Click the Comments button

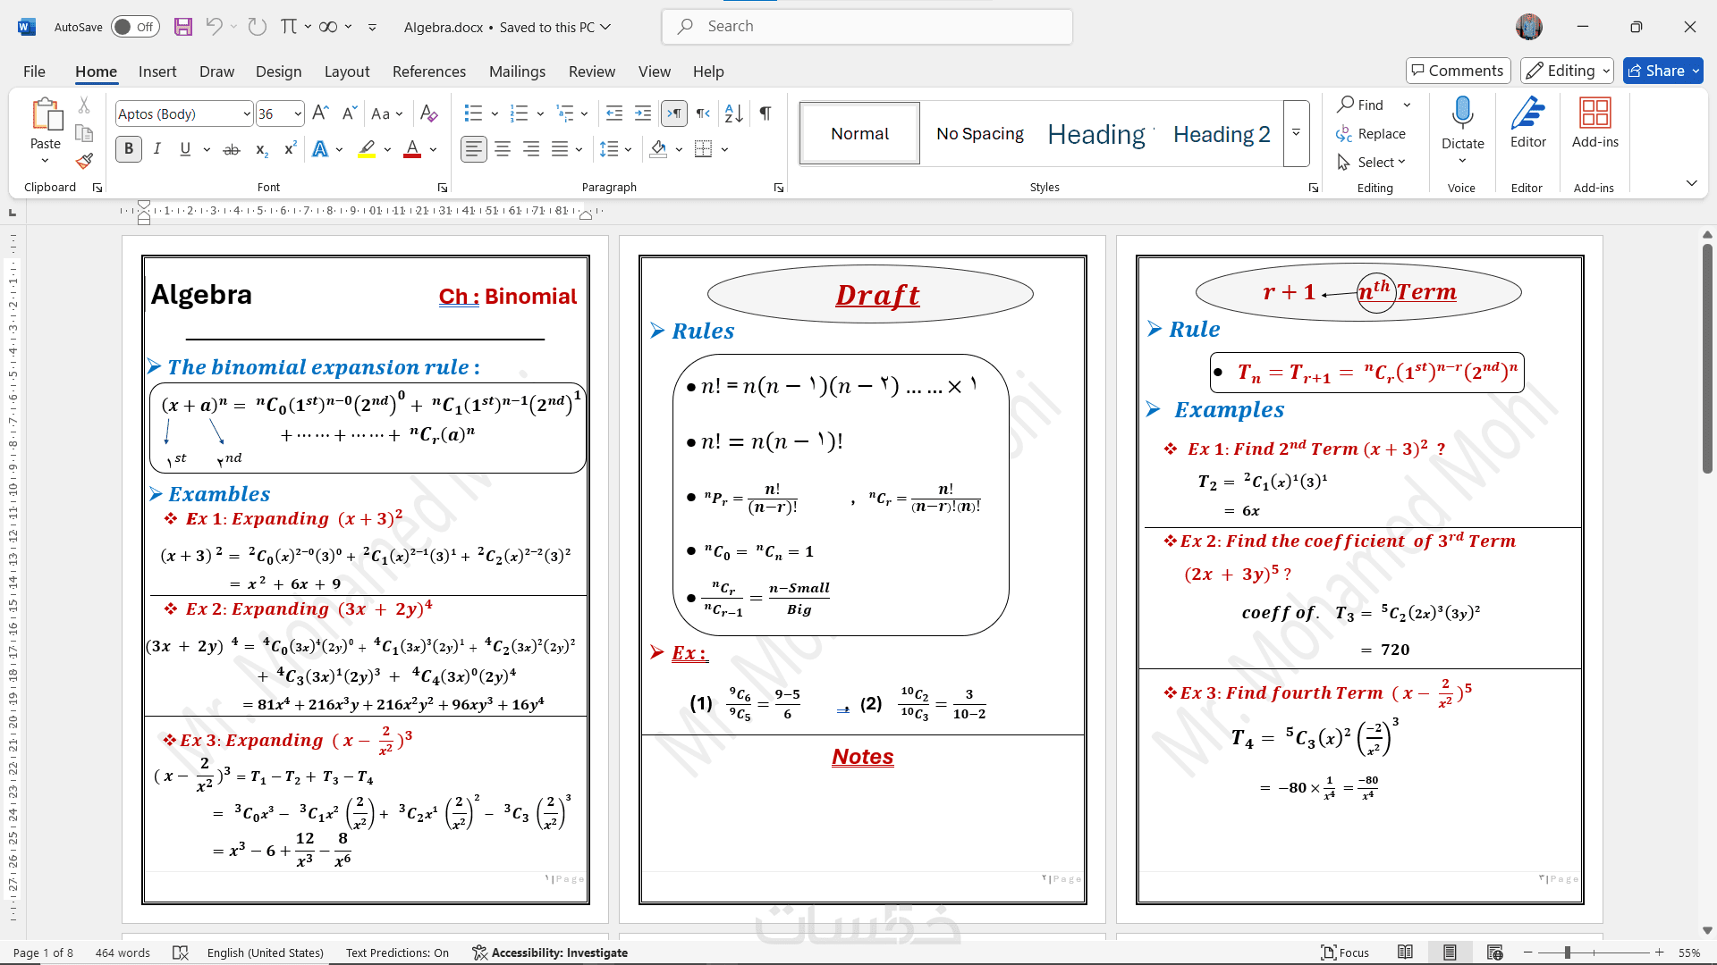pyautogui.click(x=1457, y=71)
